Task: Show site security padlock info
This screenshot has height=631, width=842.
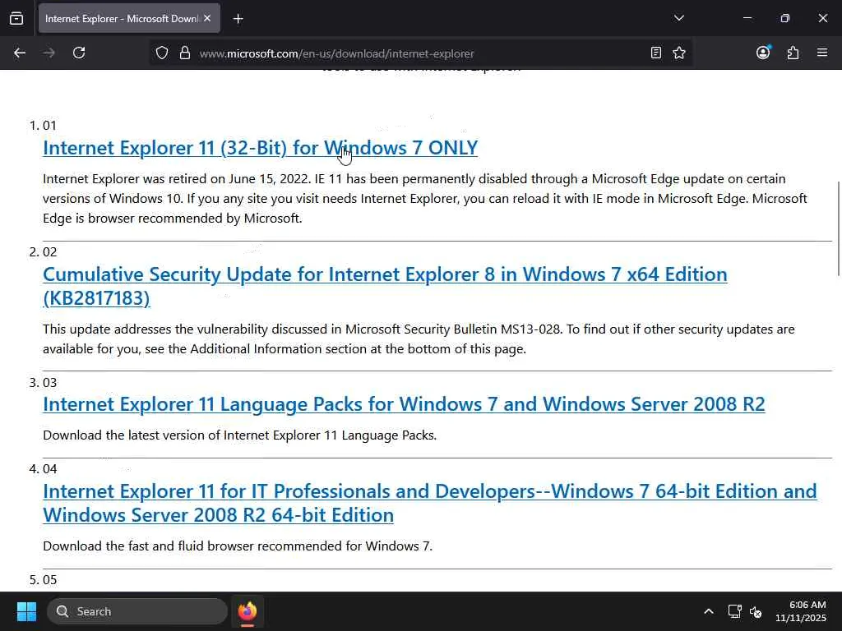Action: coord(185,53)
